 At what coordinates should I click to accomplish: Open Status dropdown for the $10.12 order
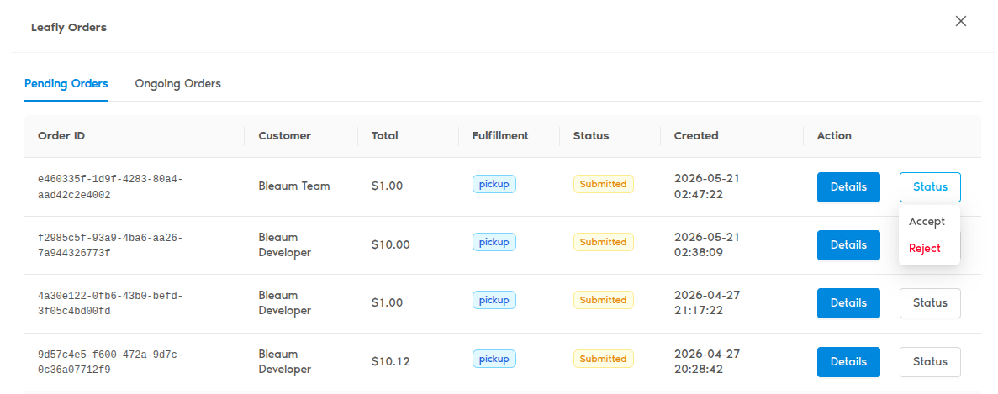click(x=930, y=361)
